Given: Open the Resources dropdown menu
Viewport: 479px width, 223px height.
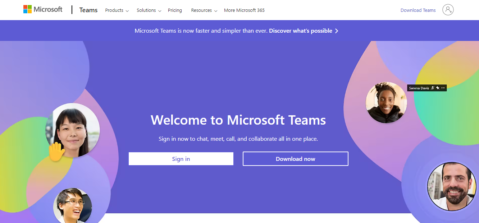Looking at the screenshot, I should [204, 10].
